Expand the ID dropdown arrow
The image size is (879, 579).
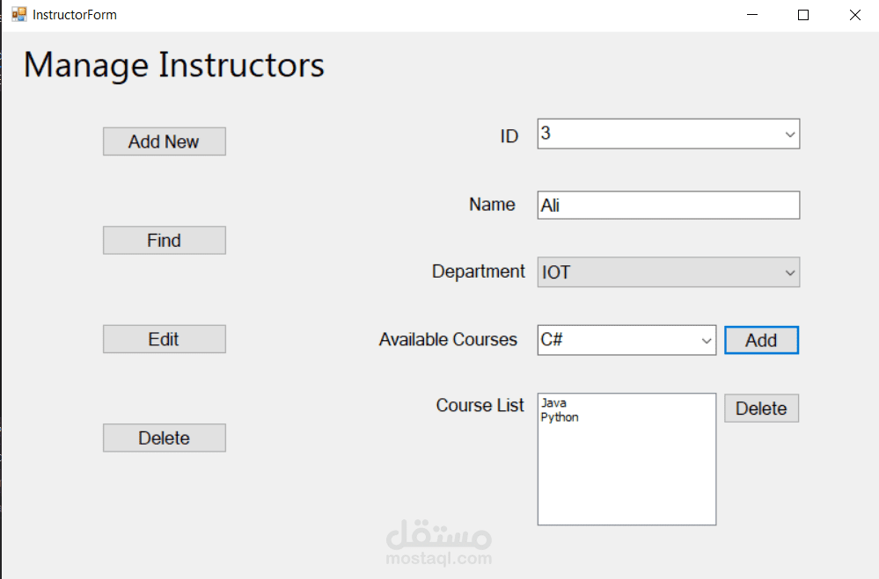789,134
